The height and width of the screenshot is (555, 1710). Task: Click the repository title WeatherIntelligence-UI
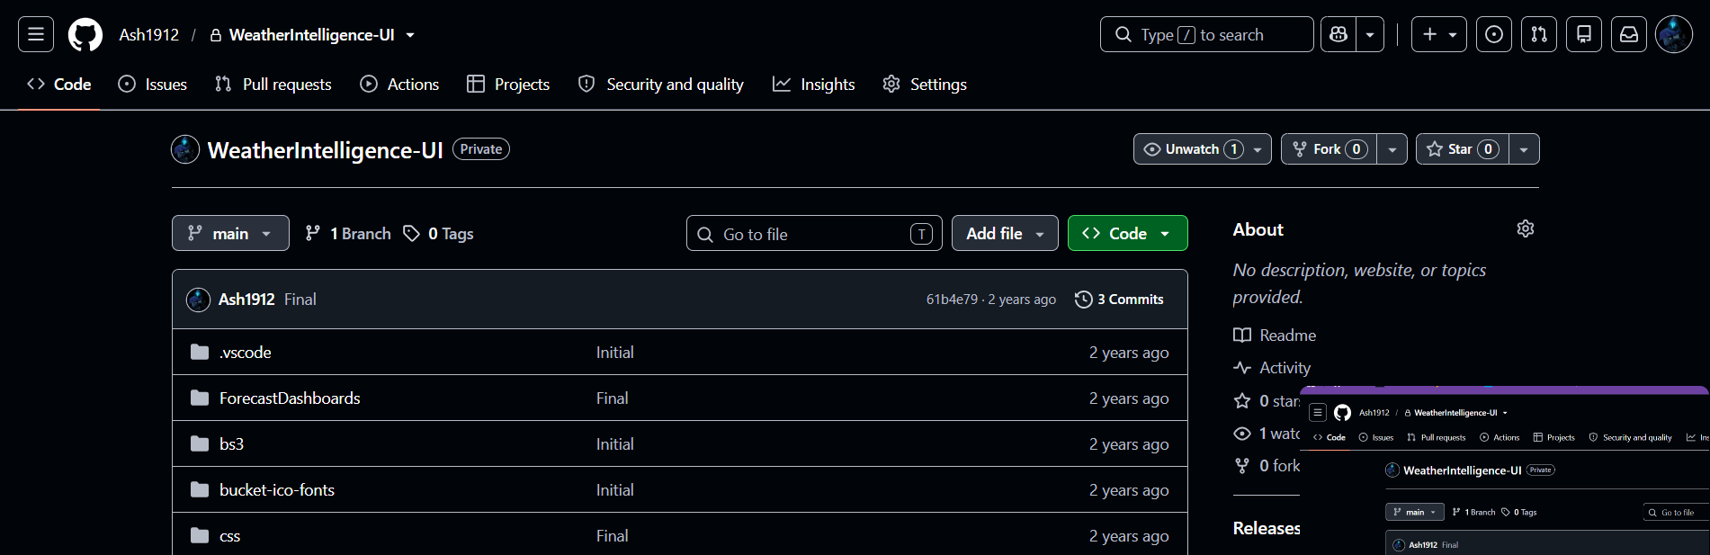[x=326, y=150]
